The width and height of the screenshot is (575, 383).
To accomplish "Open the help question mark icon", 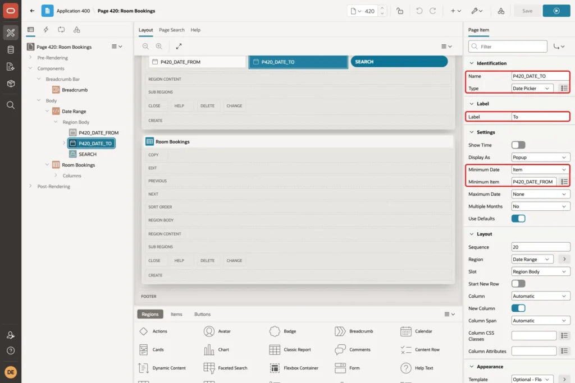I will pos(11,350).
